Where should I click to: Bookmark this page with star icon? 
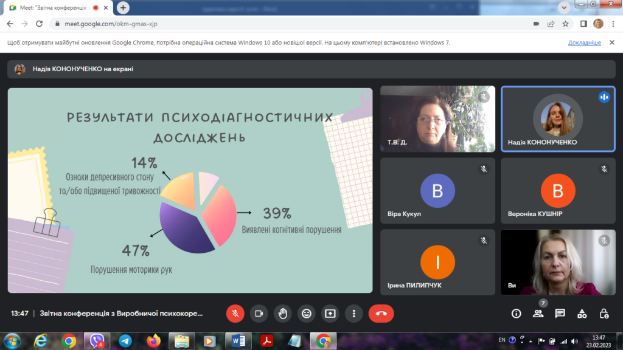click(x=565, y=24)
